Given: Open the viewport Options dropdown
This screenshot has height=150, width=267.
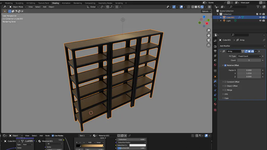Looking at the screenshot, I should click(206, 11).
